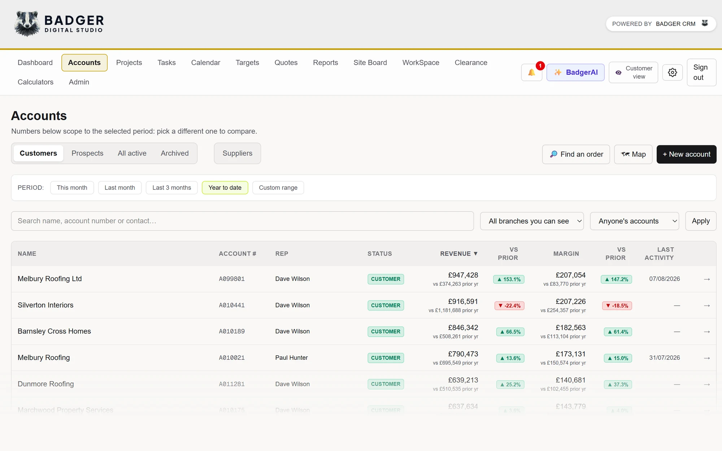Open the settings gear icon
The height and width of the screenshot is (451, 722).
point(672,73)
